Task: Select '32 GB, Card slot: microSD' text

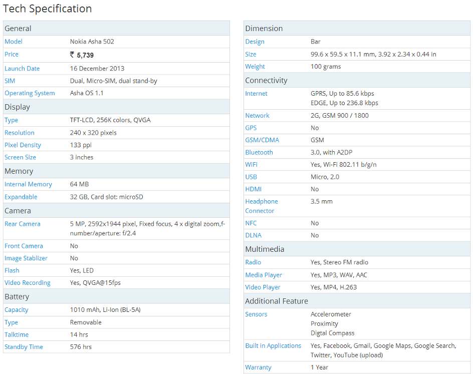Action: point(107,197)
